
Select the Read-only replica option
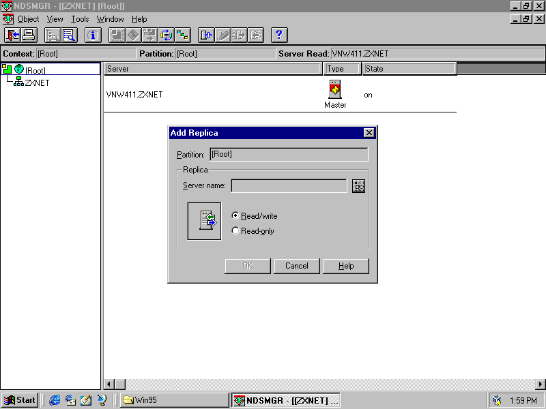[x=253, y=231]
